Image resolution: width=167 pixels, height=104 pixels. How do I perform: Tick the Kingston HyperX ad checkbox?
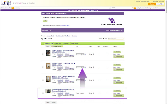[x=43, y=80]
